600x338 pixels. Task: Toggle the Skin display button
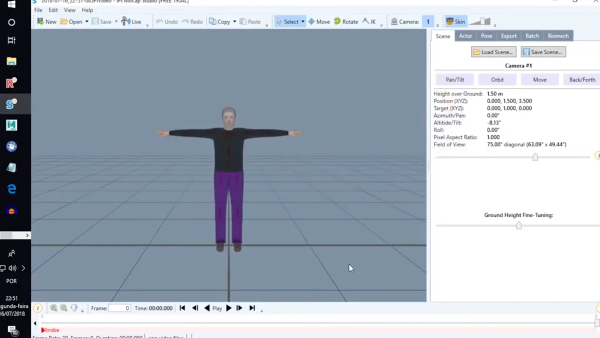pyautogui.click(x=455, y=21)
